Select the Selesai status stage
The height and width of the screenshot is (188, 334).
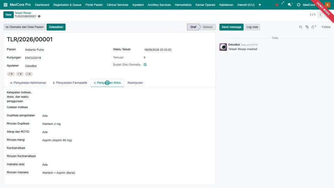208,27
